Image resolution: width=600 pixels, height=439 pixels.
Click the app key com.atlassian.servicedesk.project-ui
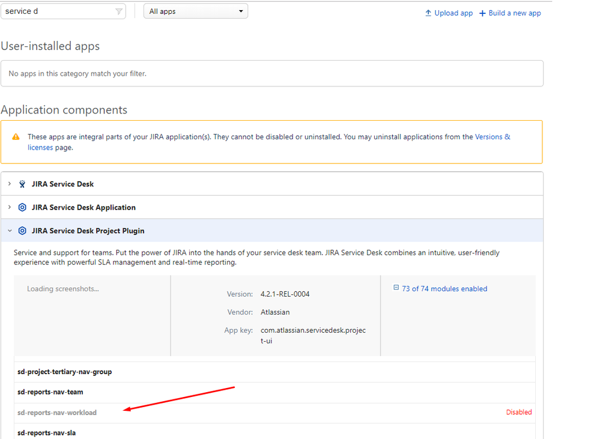click(313, 335)
